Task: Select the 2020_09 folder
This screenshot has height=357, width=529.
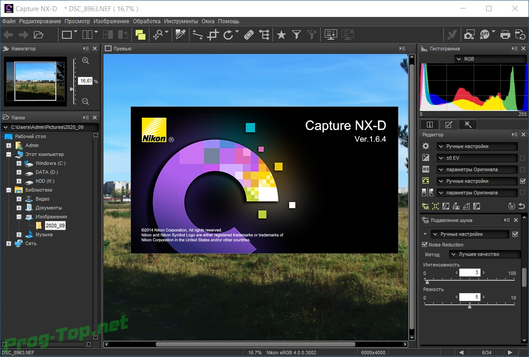Action: tap(55, 226)
